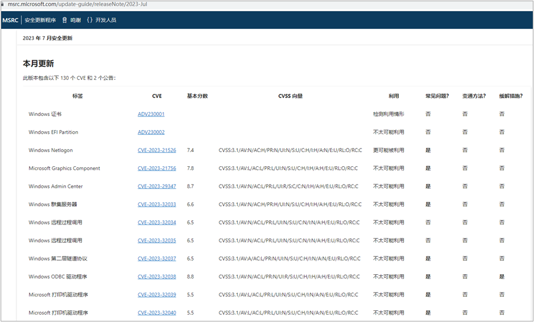
Task: Open CVE-2023-32035 link
Action: (157, 240)
